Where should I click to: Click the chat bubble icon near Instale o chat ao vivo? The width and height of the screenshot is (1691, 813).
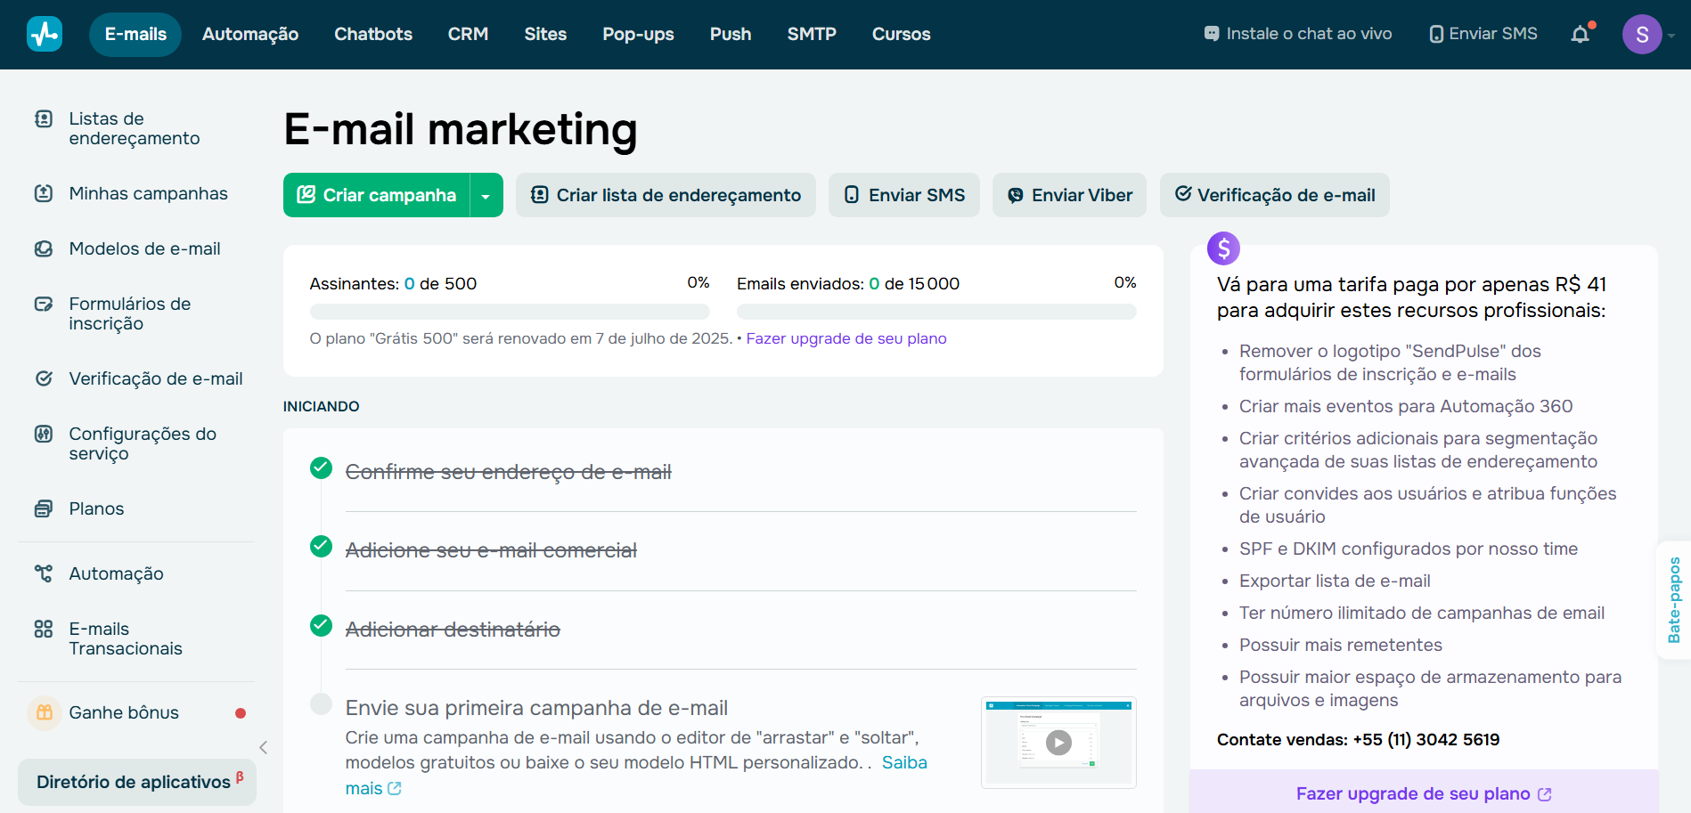(1211, 33)
